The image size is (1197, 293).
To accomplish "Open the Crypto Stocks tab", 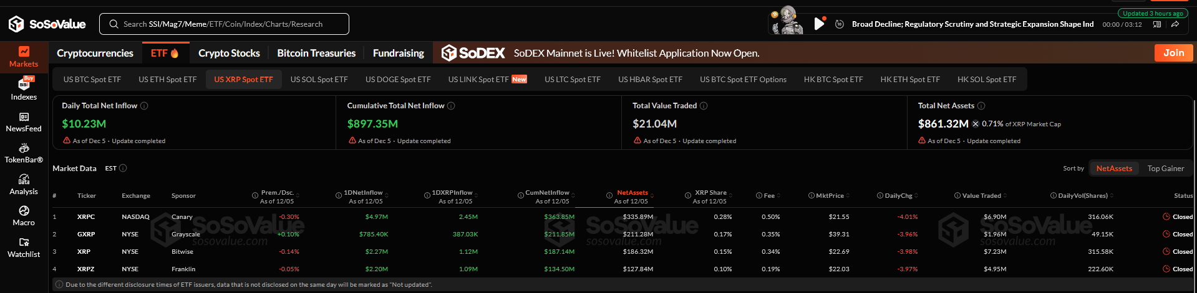I will point(229,53).
